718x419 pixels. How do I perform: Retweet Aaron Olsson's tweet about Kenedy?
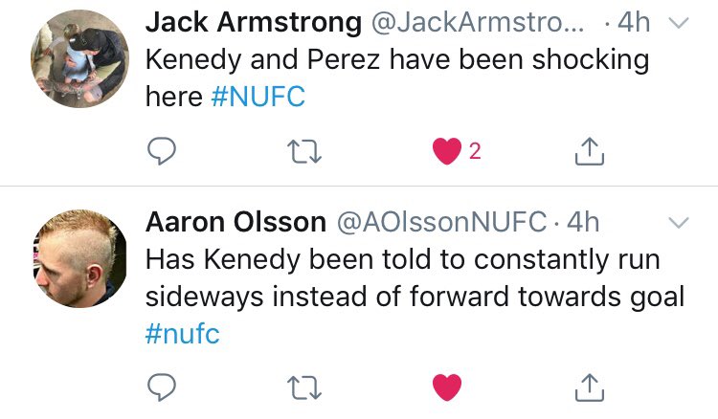304,387
